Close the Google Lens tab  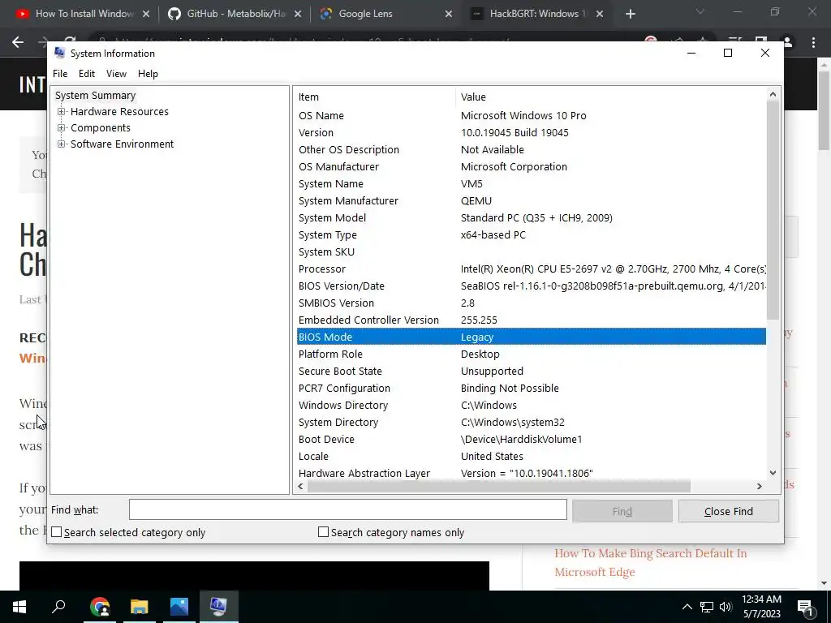(x=448, y=15)
